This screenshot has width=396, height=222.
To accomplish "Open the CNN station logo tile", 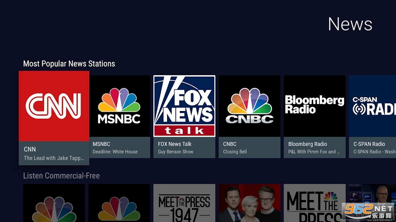I will pos(54,106).
